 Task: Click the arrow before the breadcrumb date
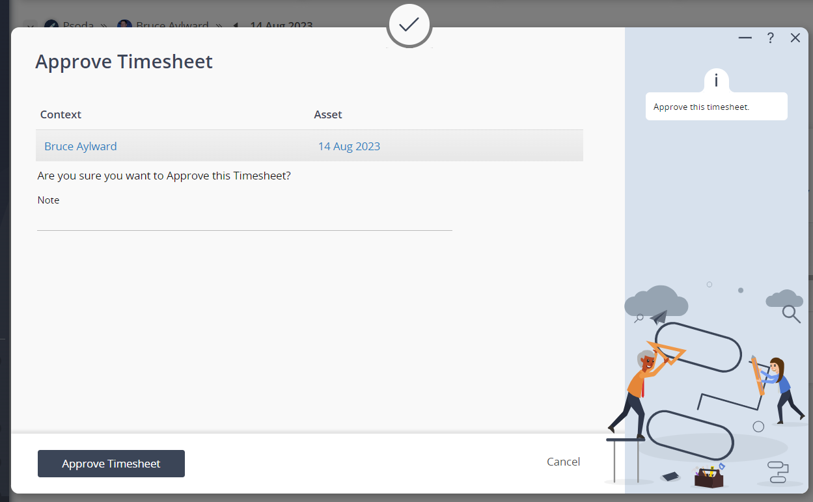(236, 26)
